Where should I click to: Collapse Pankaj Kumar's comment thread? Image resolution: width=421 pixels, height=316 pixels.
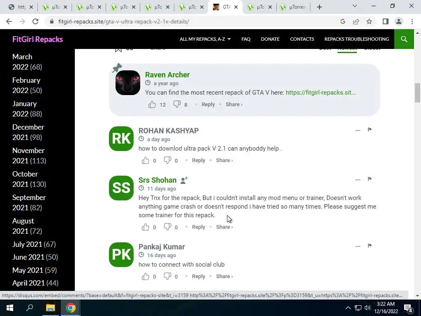pos(358,246)
